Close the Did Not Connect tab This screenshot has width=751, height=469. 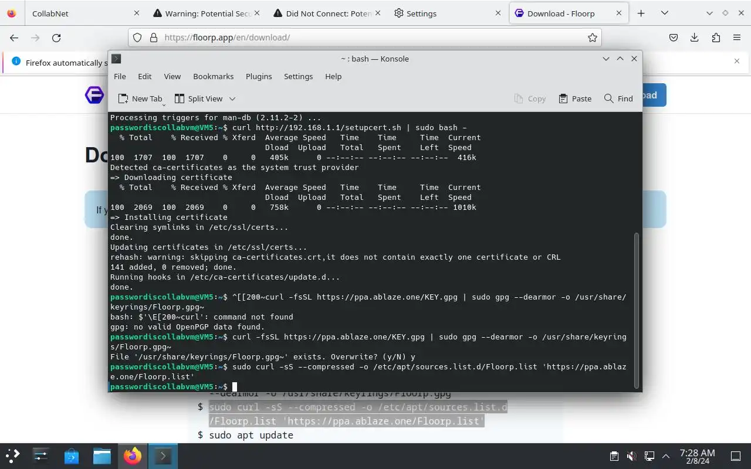tap(378, 13)
